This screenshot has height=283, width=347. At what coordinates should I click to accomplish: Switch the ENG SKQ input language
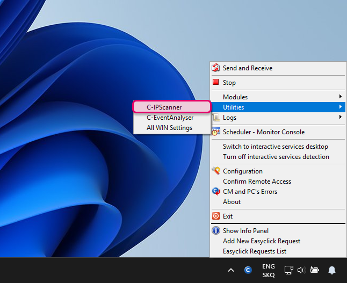(x=269, y=271)
